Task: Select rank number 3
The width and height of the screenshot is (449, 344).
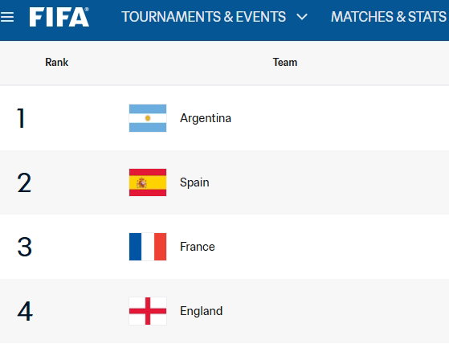Action: click(24, 247)
